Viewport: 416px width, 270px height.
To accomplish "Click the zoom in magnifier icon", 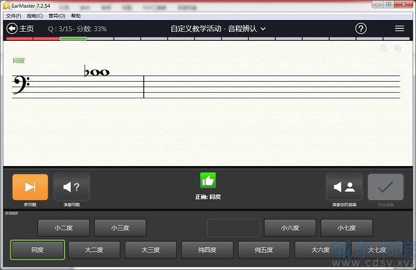I will pyautogui.click(x=398, y=48).
